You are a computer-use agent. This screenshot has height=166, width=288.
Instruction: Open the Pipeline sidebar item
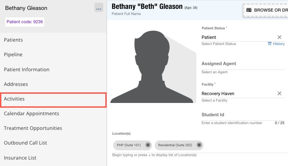click(x=13, y=55)
